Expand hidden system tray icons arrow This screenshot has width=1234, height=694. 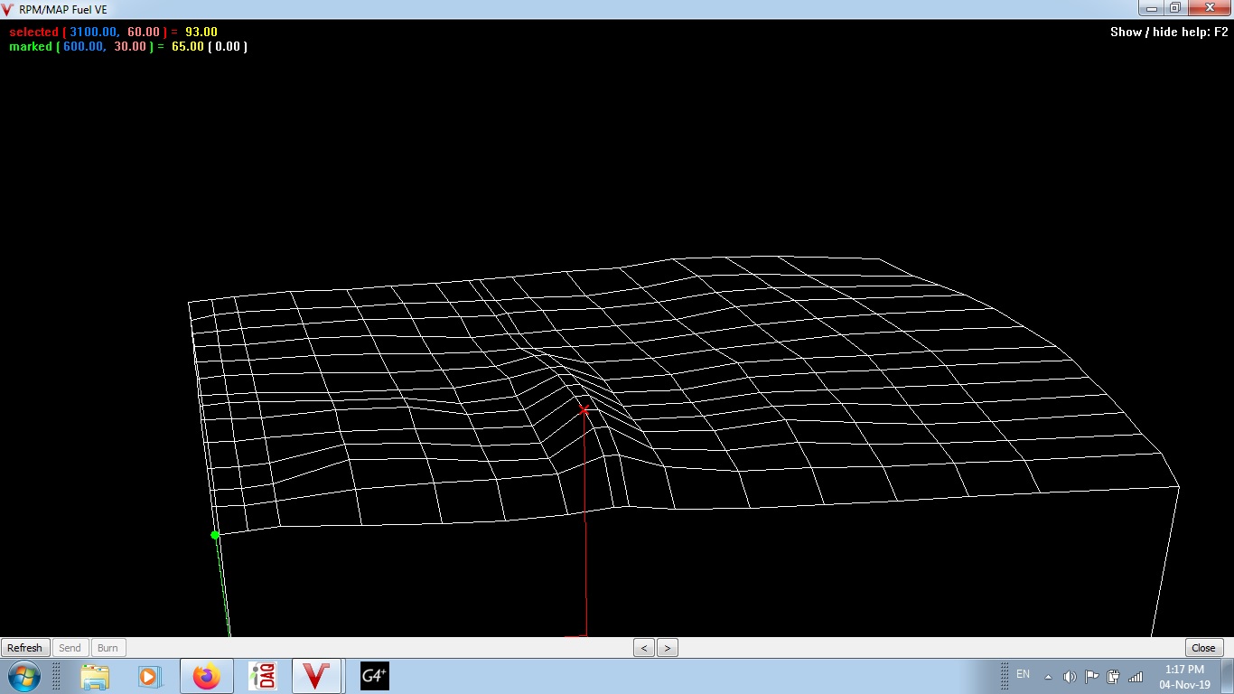(x=1048, y=677)
